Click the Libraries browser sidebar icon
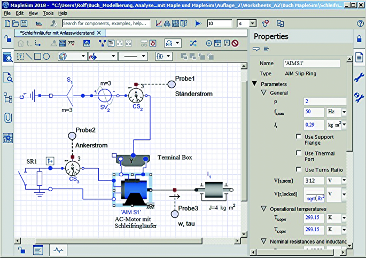Screen dimensions: 366x258 pos(7,57)
